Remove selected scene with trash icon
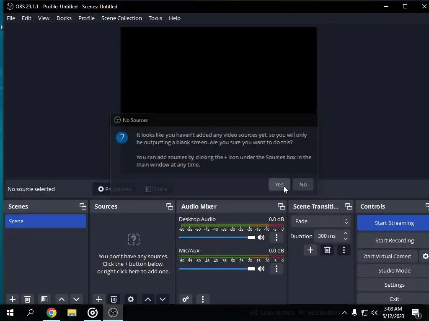Viewport: 429px width, 321px height. pyautogui.click(x=27, y=299)
